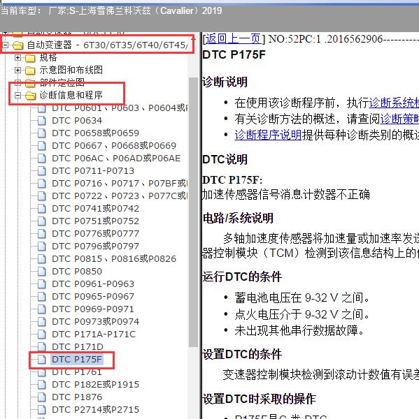Image resolution: width=419 pixels, height=419 pixels.
Task: Open the DTC P0776或P0777 entry
Action: [x=95, y=234]
